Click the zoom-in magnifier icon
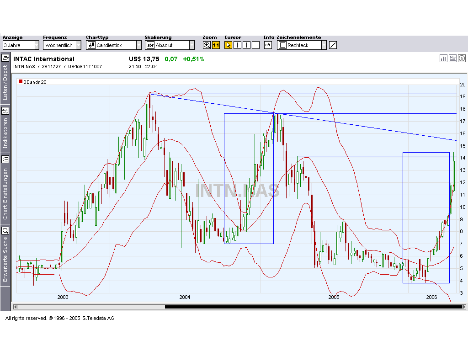This screenshot has width=468, height=351. click(x=207, y=45)
